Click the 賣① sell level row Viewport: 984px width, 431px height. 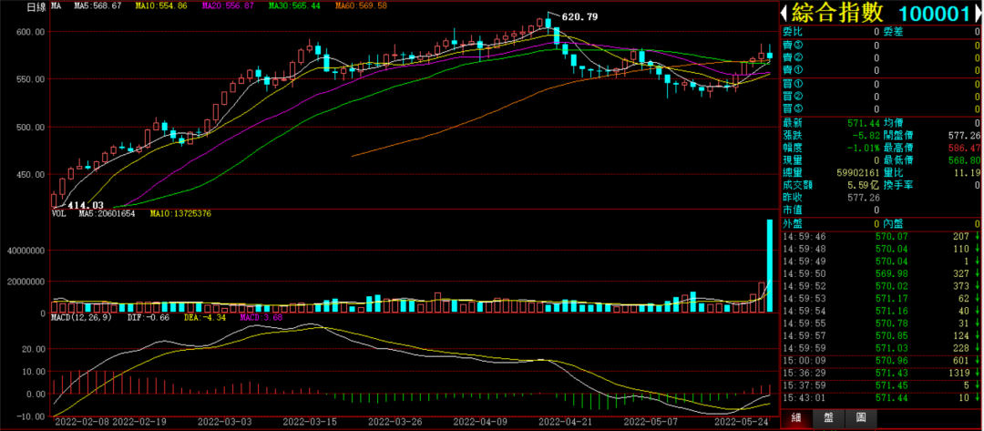[882, 70]
